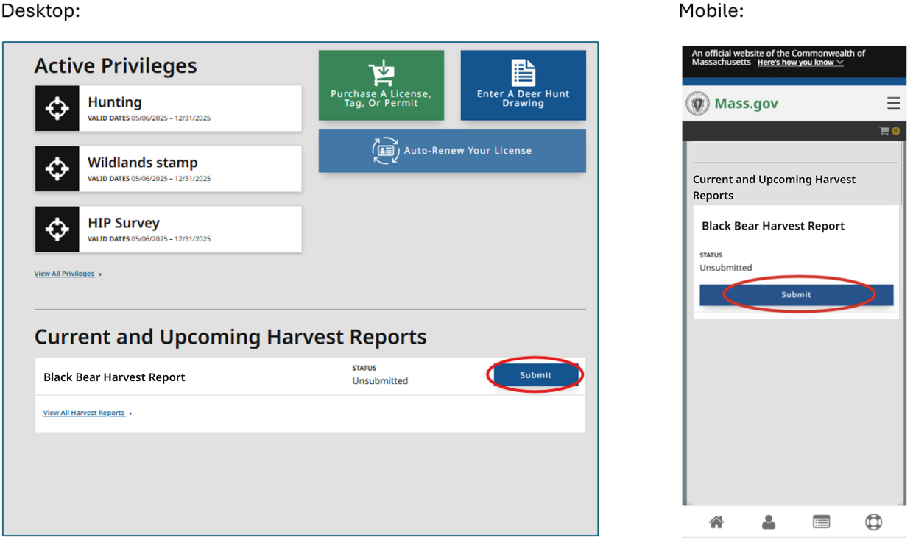Open the mobile hamburger menu
This screenshot has width=913, height=540.
pyautogui.click(x=893, y=104)
